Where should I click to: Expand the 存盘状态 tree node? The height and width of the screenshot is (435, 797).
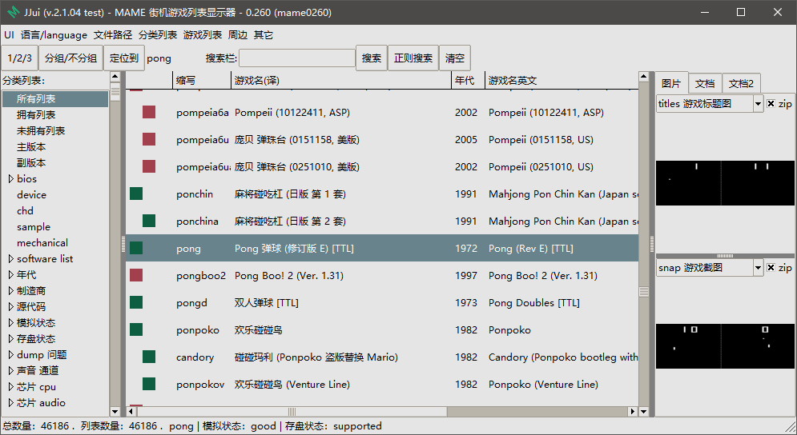[10, 338]
